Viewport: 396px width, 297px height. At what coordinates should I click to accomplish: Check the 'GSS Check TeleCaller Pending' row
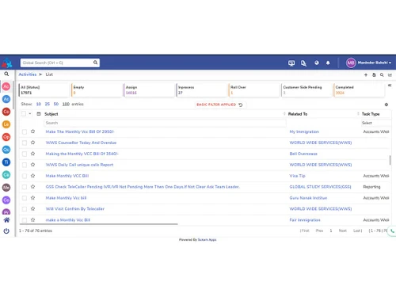25,187
